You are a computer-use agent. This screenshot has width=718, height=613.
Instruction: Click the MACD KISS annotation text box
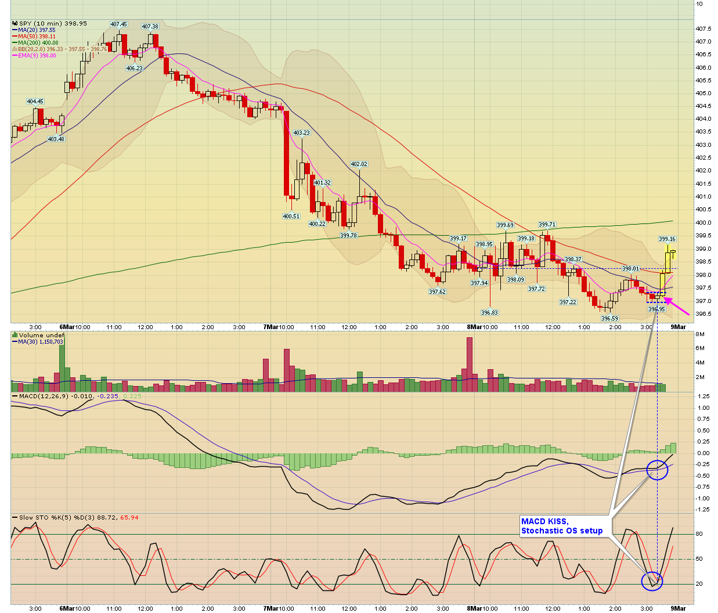pos(561,527)
